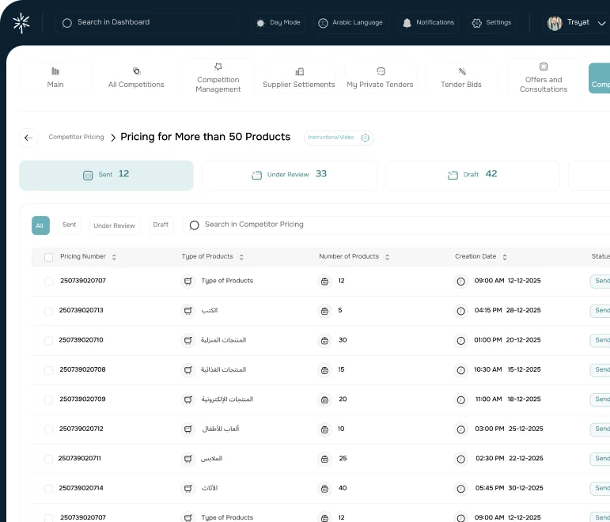The image size is (610, 522).
Task: Click clock icon for 04:15 PM 28-12-2025 row
Action: coord(461,311)
